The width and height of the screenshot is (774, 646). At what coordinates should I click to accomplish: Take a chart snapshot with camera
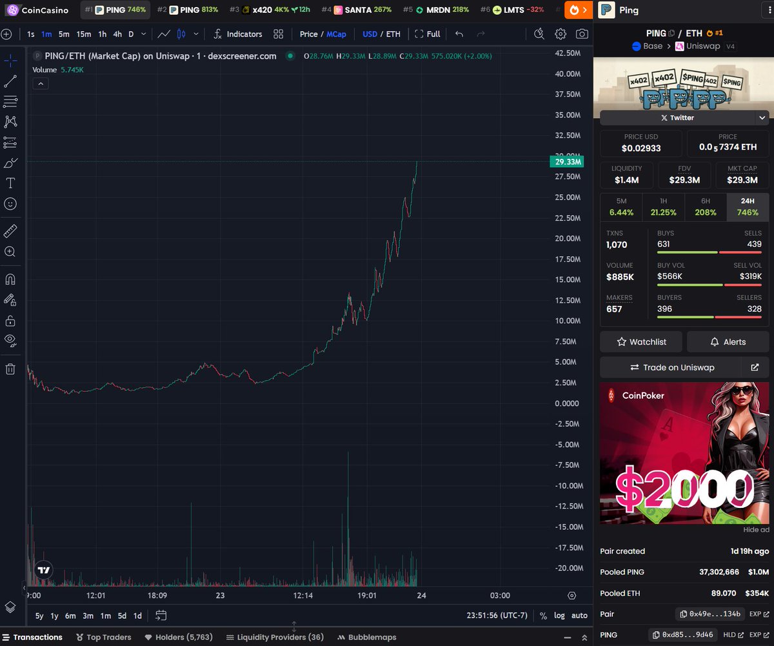pos(582,34)
